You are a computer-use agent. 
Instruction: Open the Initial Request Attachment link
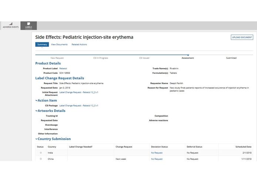click(79, 92)
